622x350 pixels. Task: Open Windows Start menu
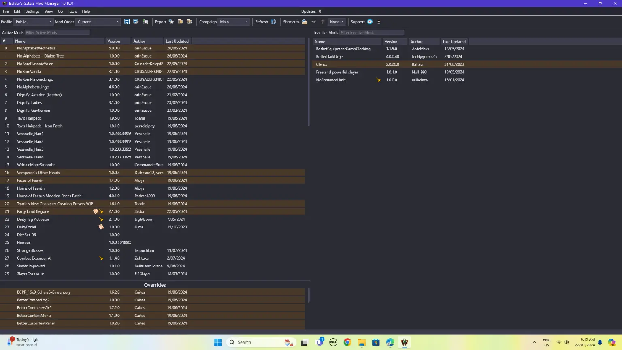click(218, 342)
